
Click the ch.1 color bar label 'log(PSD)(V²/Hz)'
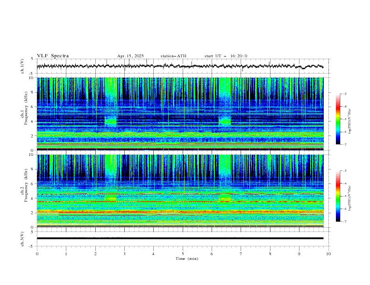(349, 122)
